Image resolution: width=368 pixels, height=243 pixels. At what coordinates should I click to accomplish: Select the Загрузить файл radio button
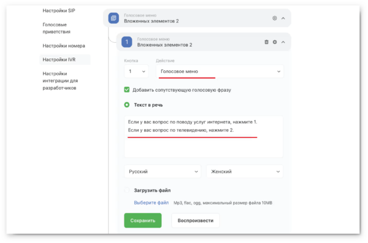(127, 190)
